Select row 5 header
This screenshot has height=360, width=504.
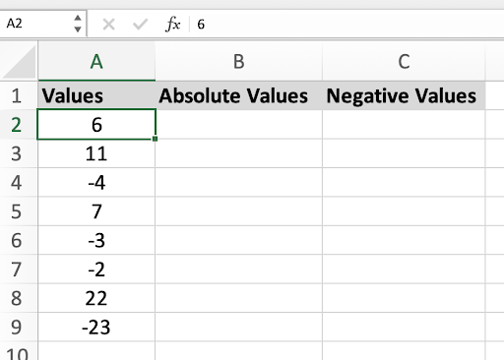pos(19,211)
